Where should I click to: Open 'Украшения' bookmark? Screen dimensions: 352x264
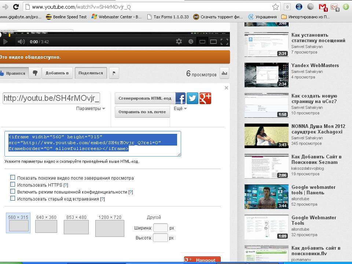(x=263, y=17)
